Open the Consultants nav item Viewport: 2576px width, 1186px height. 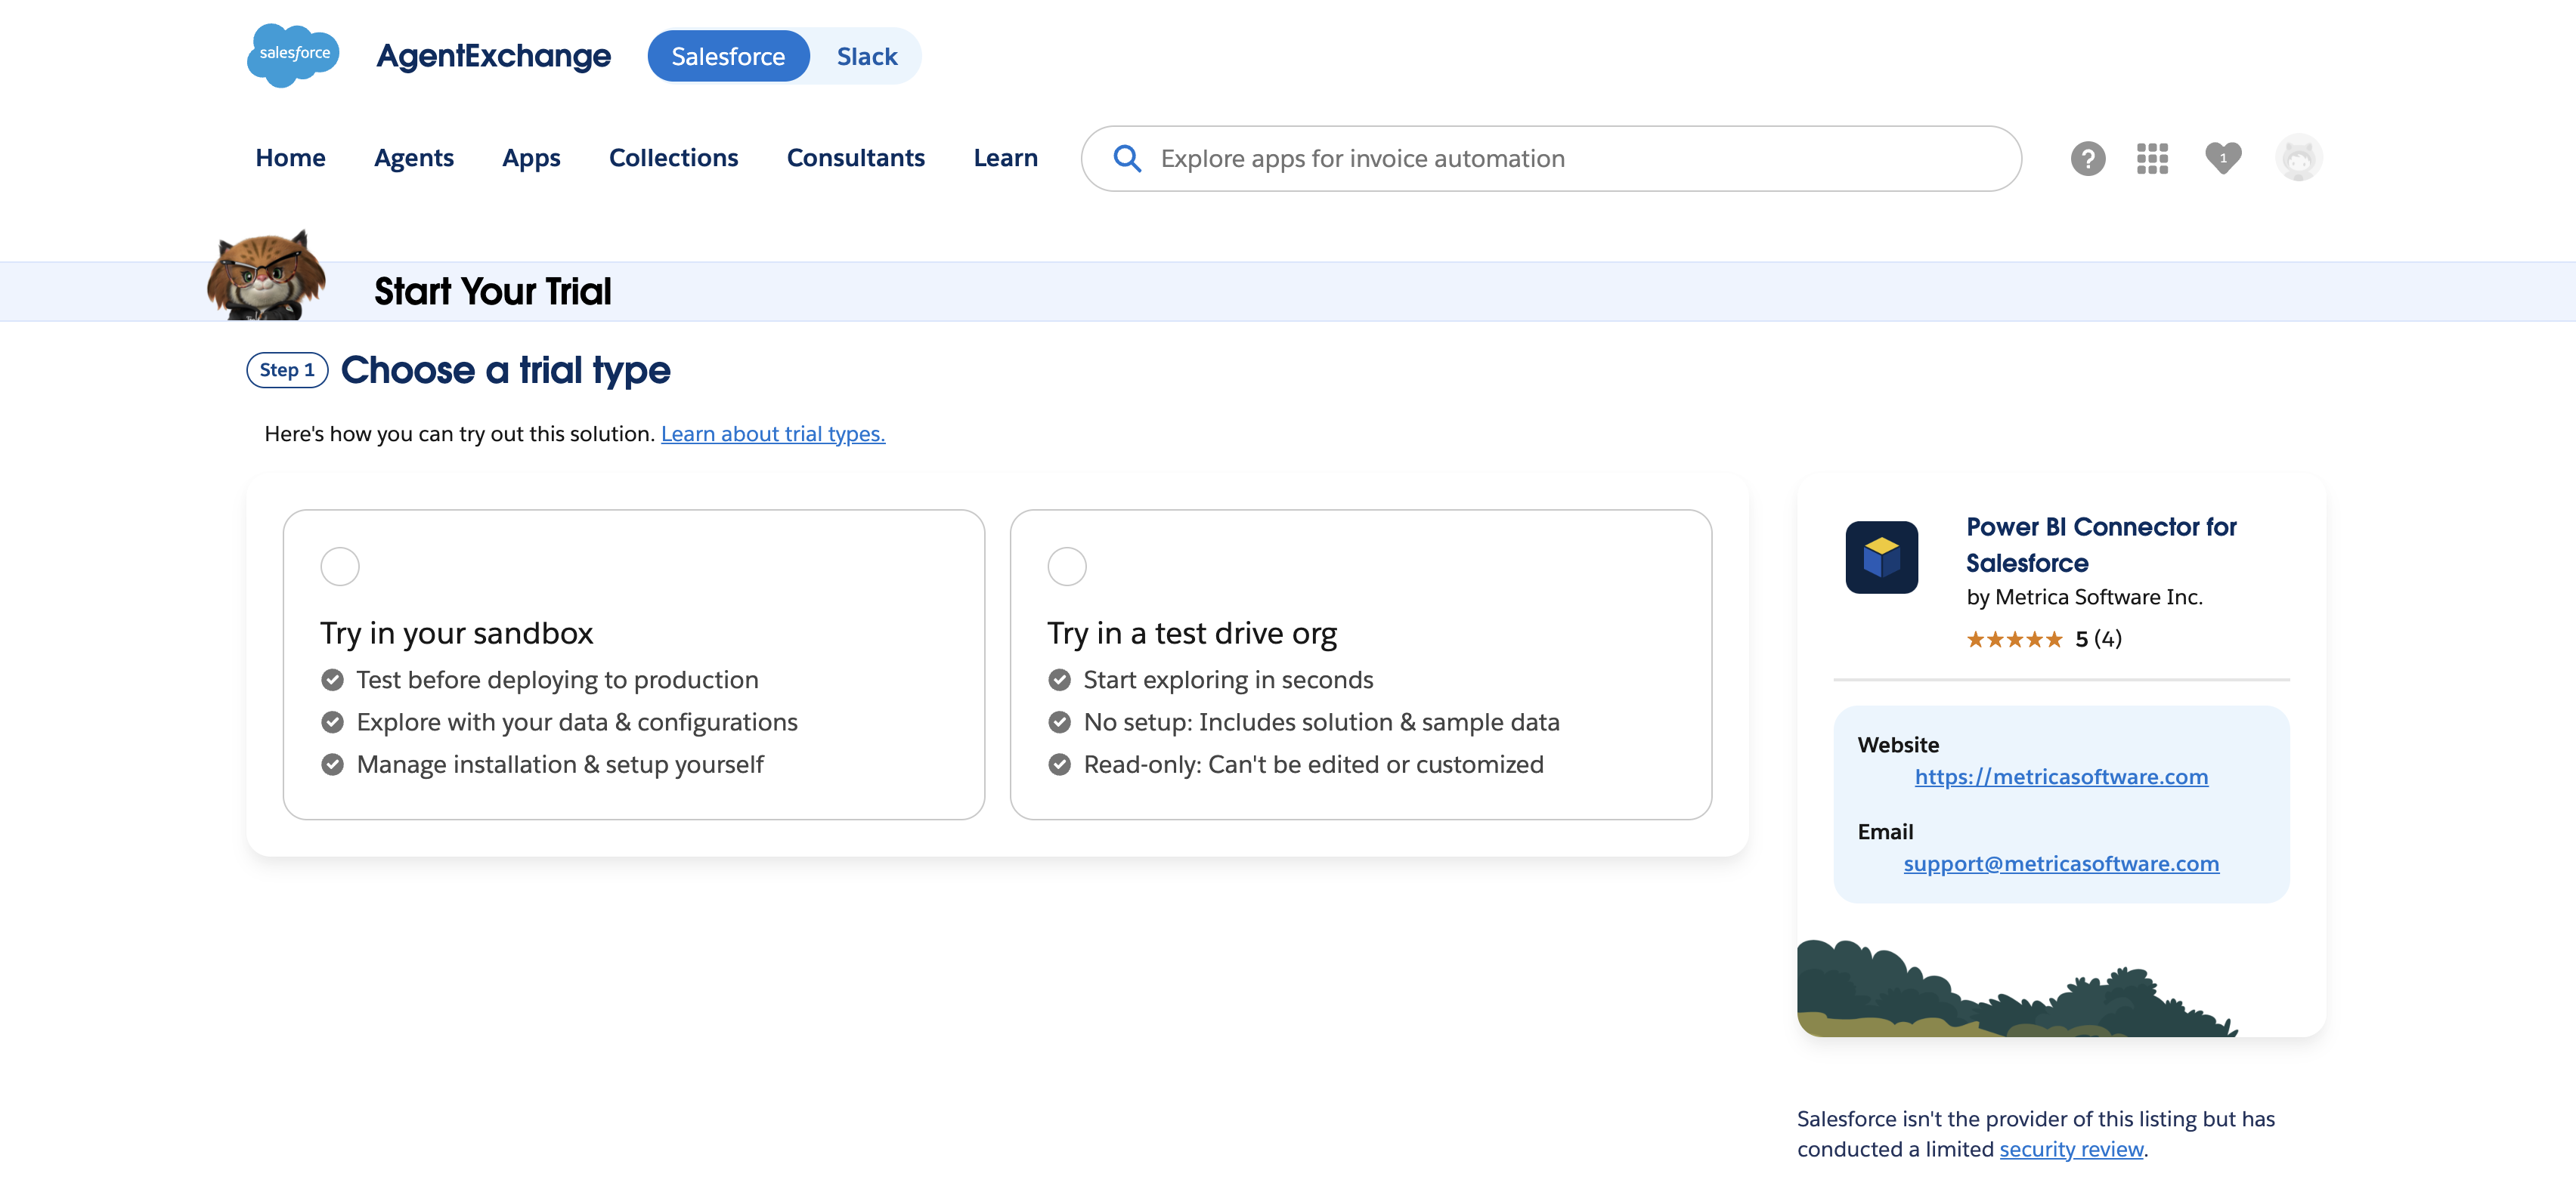(x=856, y=158)
